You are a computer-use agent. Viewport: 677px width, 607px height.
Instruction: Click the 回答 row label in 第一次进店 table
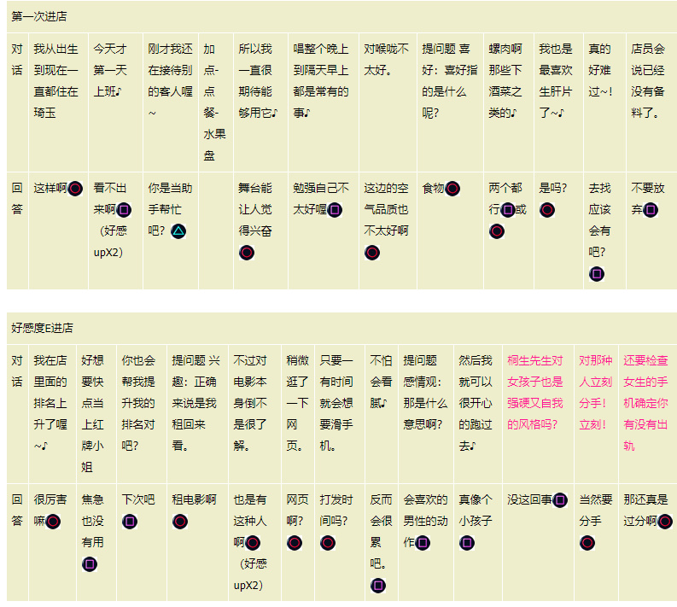click(x=17, y=199)
